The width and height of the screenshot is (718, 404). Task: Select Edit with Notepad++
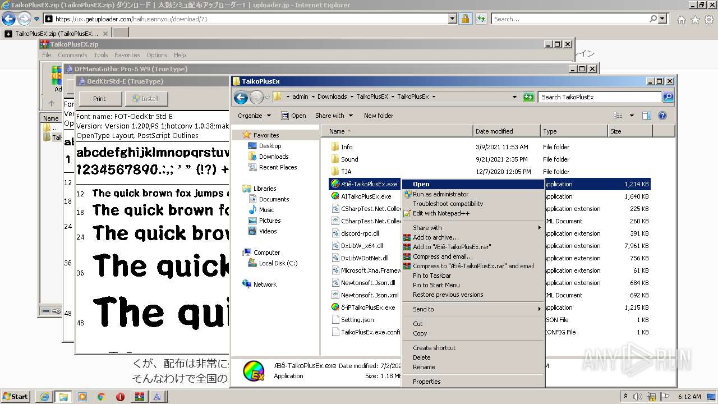coord(473,213)
